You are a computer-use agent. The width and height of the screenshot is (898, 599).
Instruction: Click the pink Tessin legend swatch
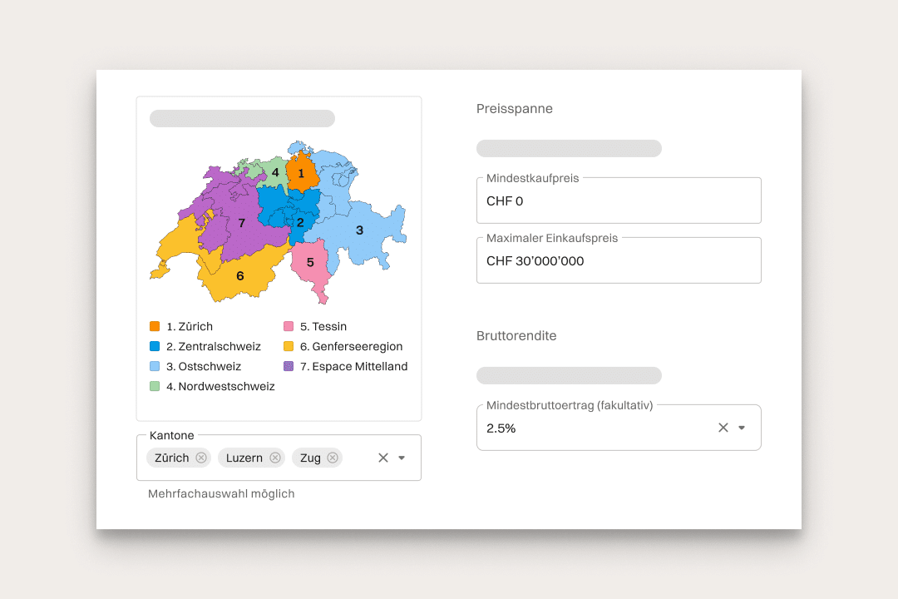(289, 326)
